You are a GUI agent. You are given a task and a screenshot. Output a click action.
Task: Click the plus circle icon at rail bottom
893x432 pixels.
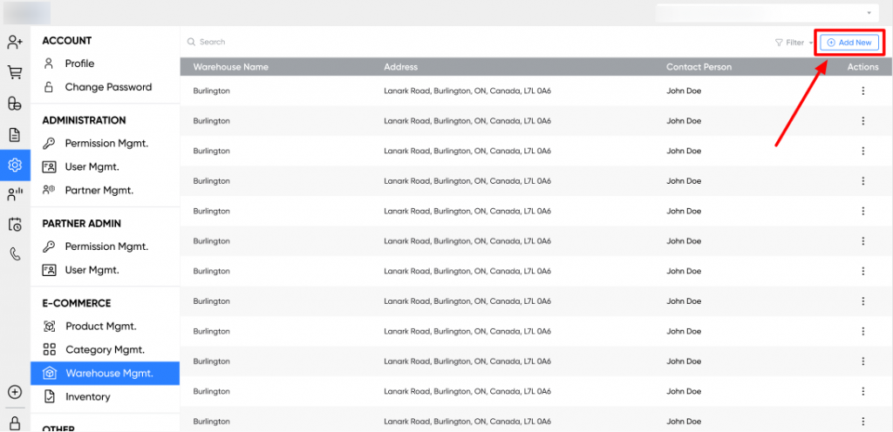pos(14,393)
